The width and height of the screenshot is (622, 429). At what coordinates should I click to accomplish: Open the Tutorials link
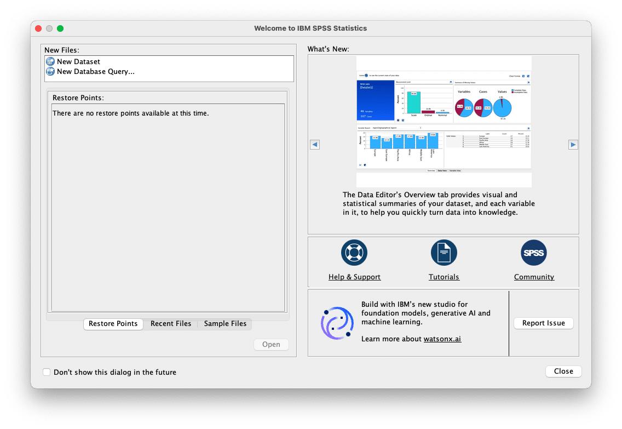(444, 277)
